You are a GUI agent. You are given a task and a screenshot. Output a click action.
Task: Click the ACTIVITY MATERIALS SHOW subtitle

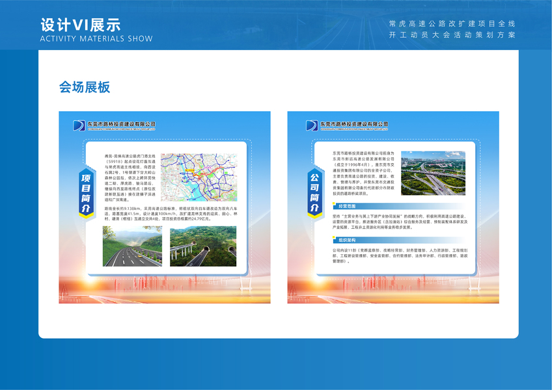coord(96,39)
